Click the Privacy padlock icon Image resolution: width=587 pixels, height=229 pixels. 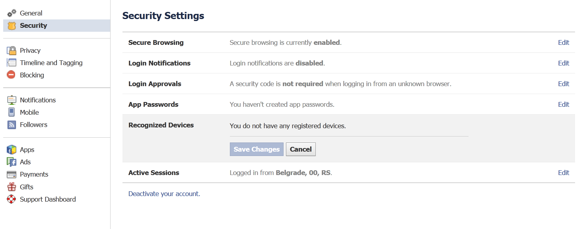12,50
